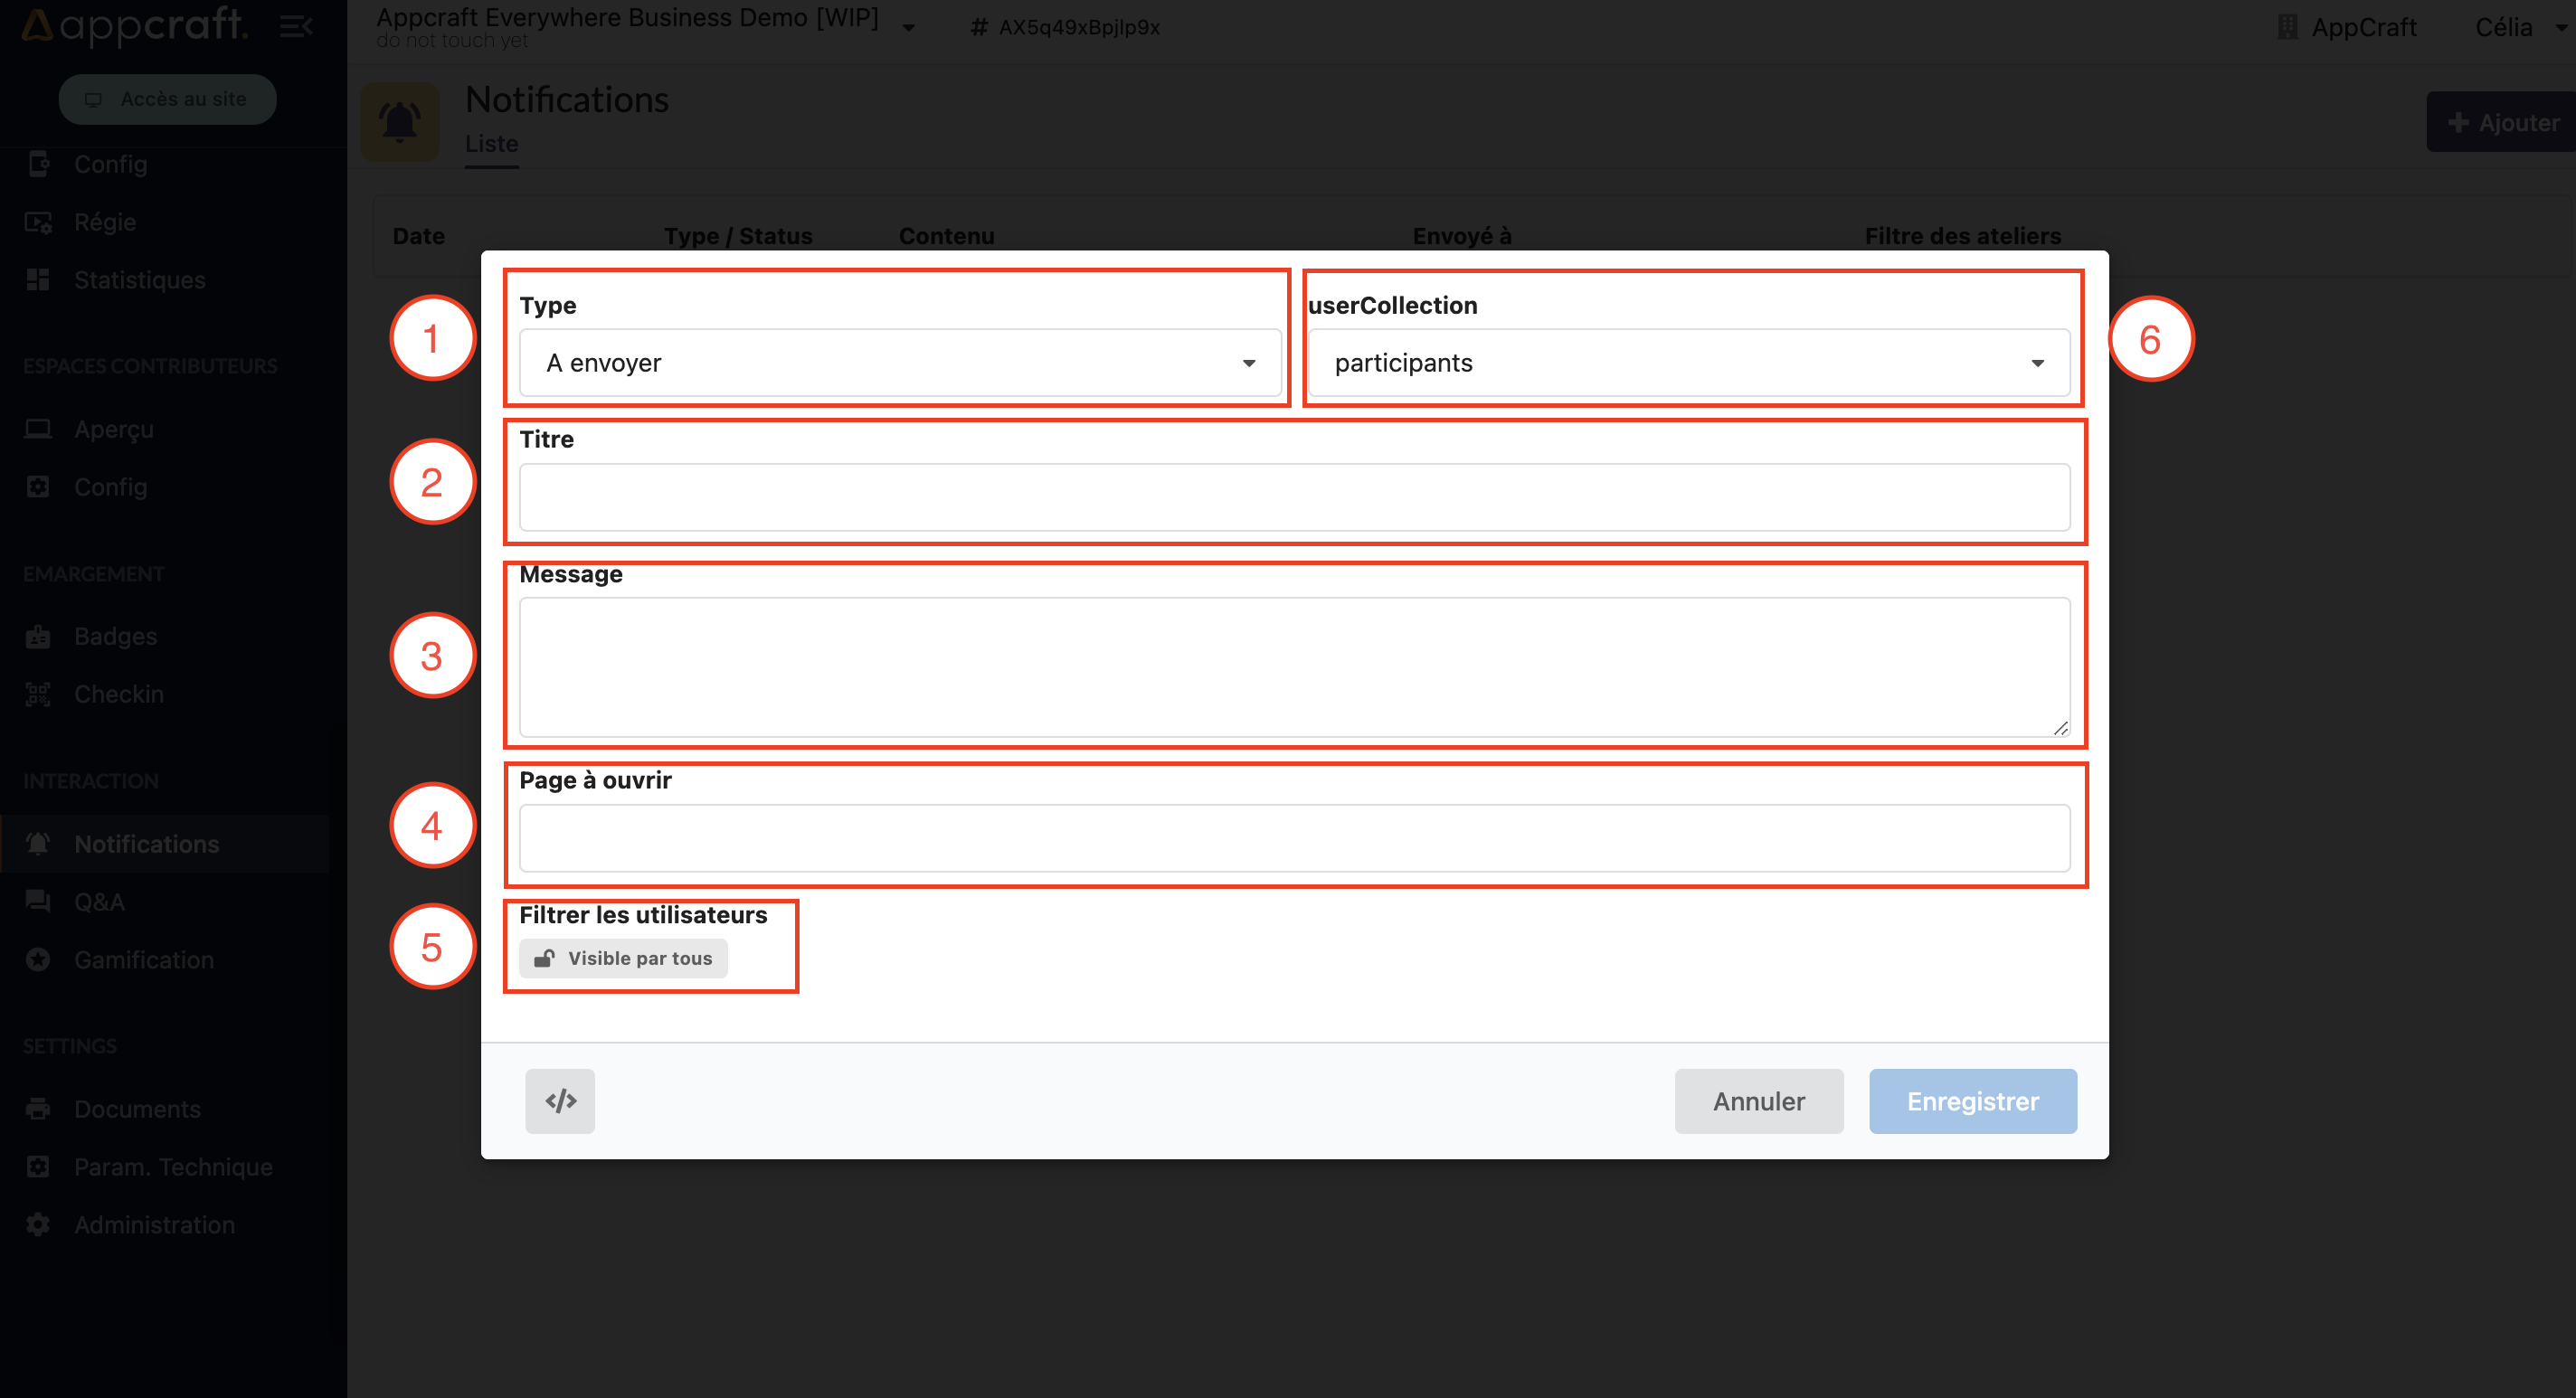The image size is (2576, 1398).
Task: Click the Q&A chat icon
Action: point(38,901)
